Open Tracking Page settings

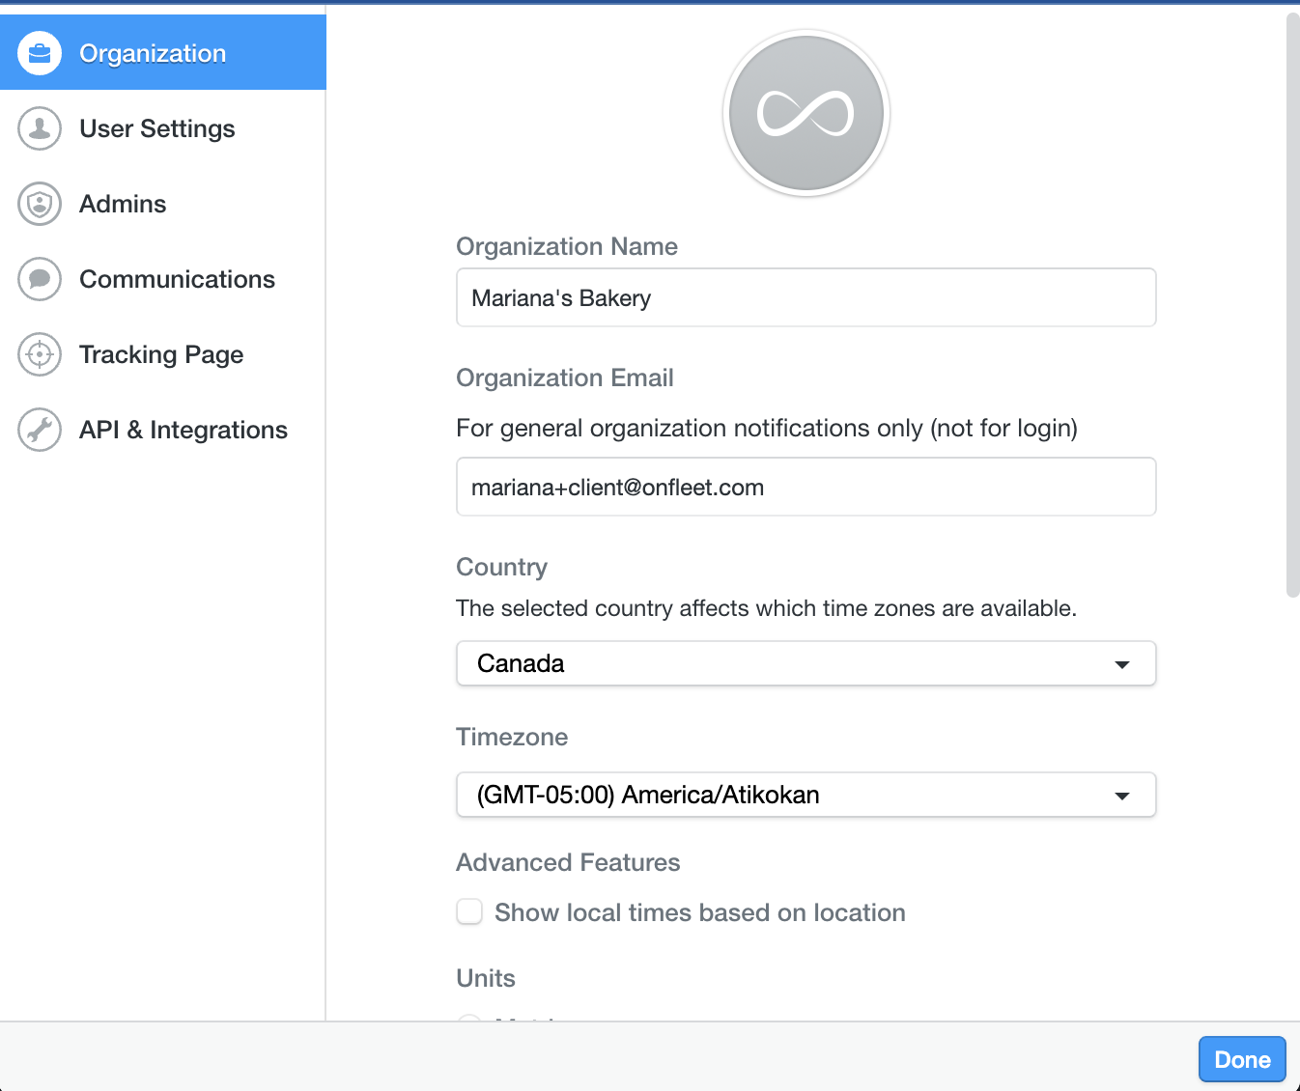pyautogui.click(x=162, y=354)
